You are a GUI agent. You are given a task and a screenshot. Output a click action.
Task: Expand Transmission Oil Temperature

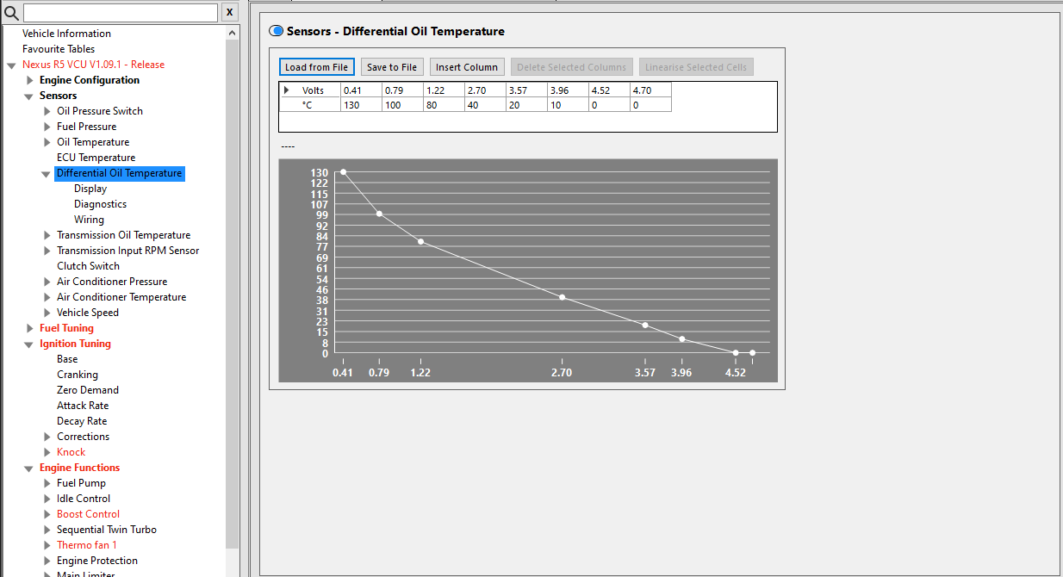coord(47,234)
